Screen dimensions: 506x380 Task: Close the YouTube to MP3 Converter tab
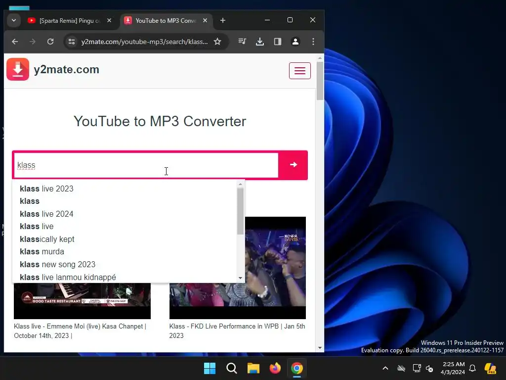coord(205,20)
